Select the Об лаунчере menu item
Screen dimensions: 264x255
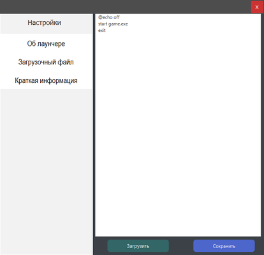(x=46, y=43)
